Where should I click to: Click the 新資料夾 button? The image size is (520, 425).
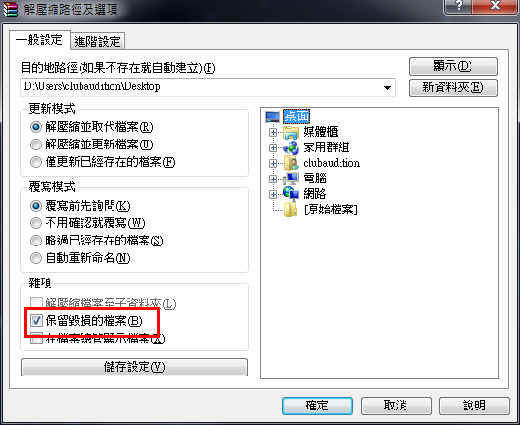pos(453,87)
